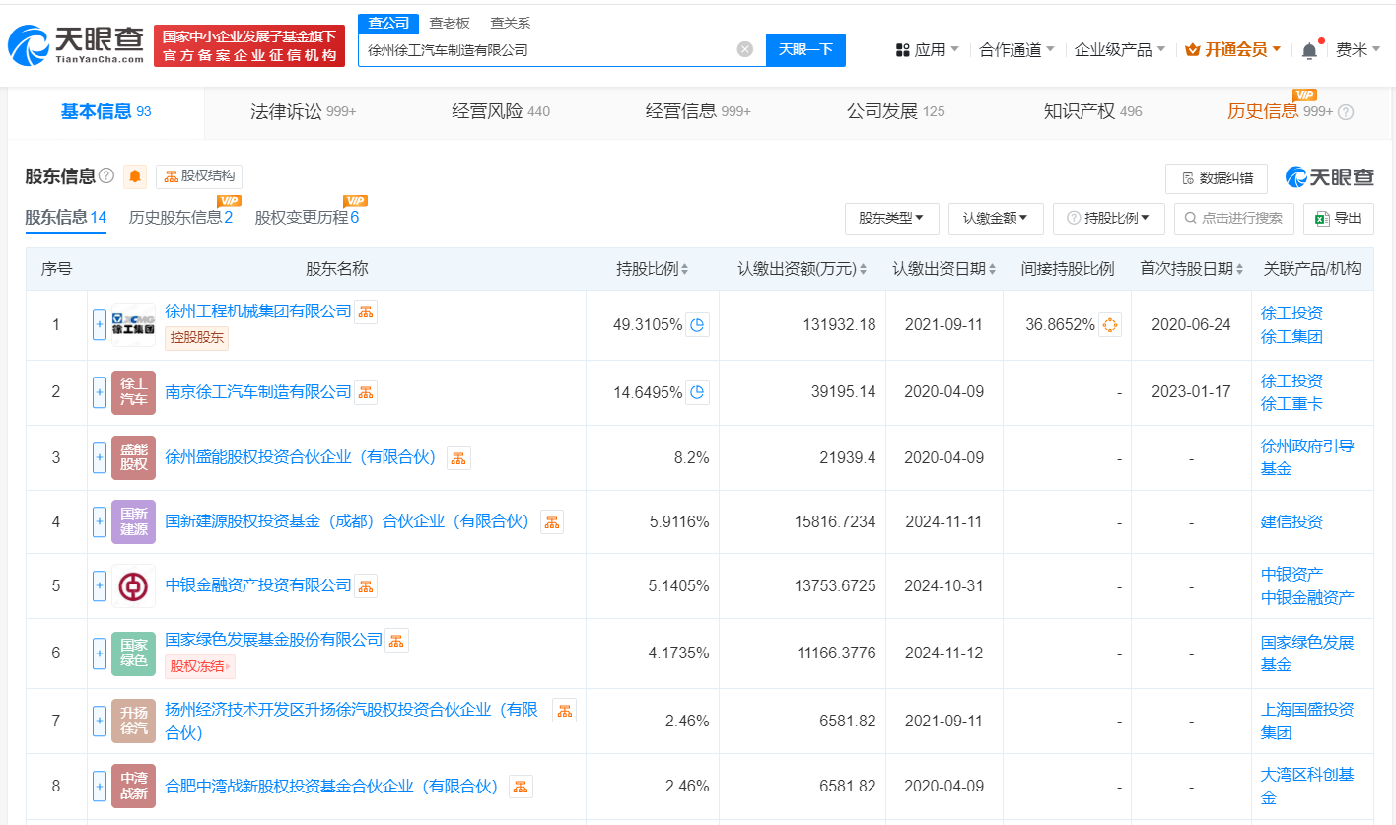Click 导出 export button
Viewport: 1396px width, 825px height.
pyautogui.click(x=1338, y=219)
